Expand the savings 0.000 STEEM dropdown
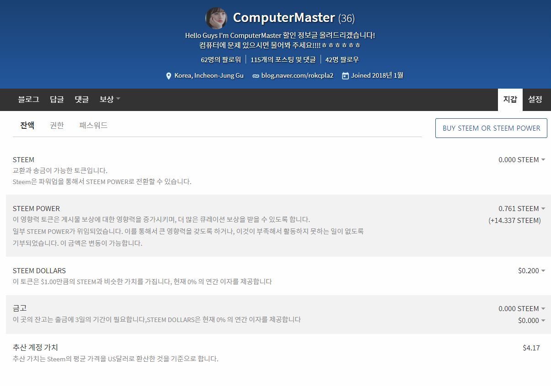The height and width of the screenshot is (386, 551). coord(522,309)
